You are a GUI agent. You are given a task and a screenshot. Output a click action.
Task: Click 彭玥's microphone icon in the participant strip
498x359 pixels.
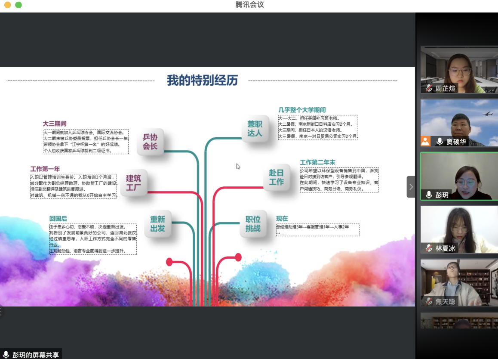[x=429, y=195]
